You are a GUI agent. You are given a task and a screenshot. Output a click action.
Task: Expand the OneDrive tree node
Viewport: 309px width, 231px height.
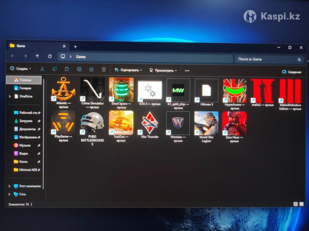(x=10, y=96)
